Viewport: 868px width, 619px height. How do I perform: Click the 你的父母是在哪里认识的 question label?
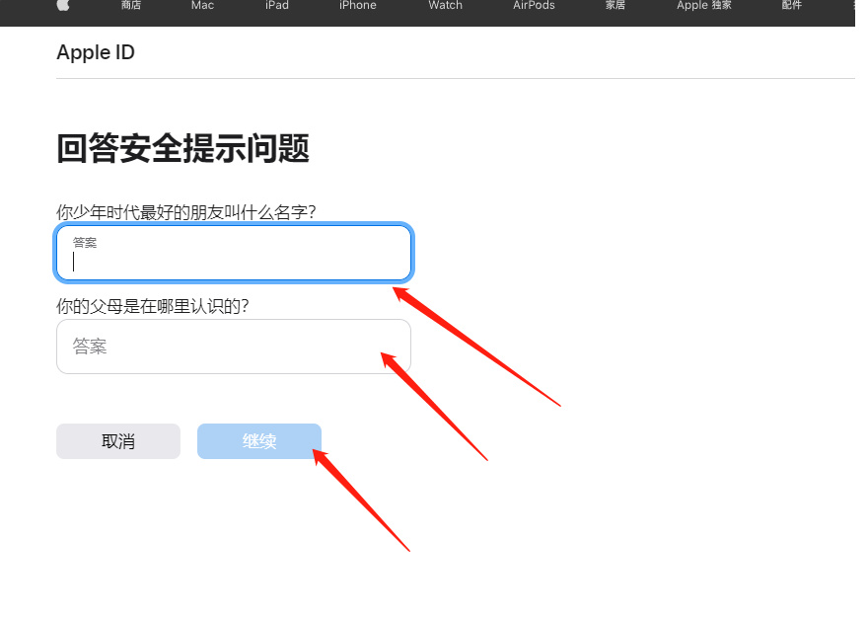click(153, 306)
